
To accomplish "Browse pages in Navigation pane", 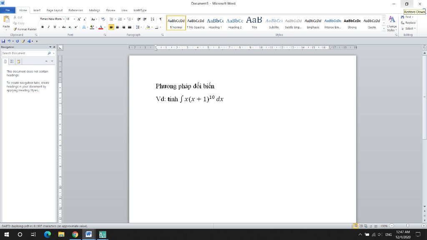I will [12, 62].
